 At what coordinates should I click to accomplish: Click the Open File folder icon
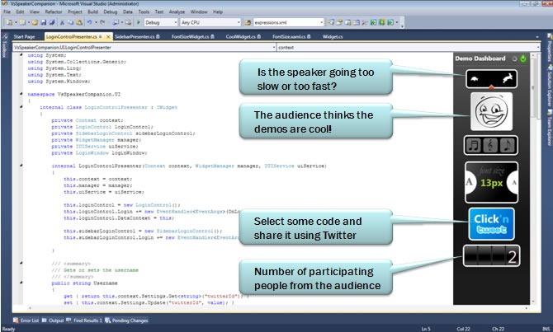tap(35, 22)
